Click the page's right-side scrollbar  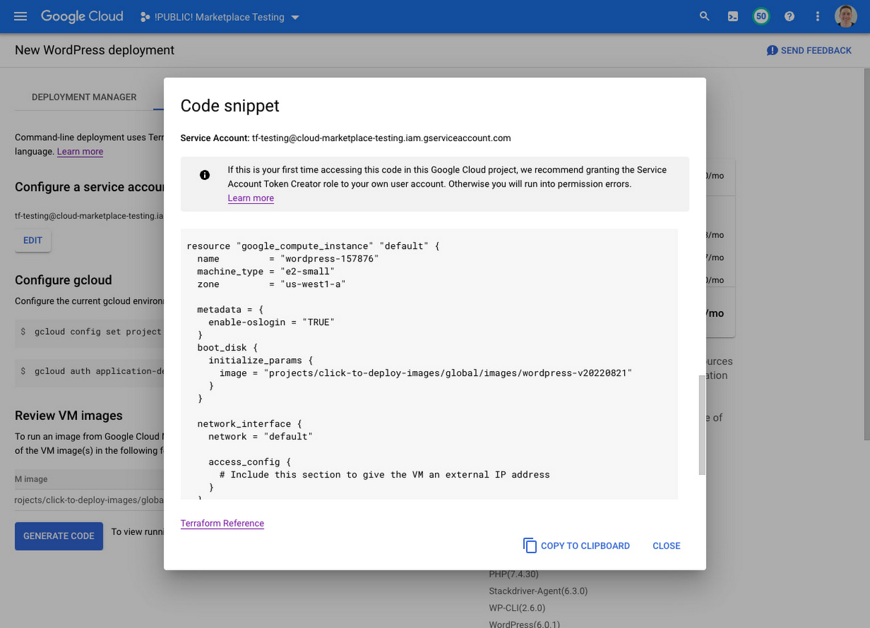click(x=867, y=254)
